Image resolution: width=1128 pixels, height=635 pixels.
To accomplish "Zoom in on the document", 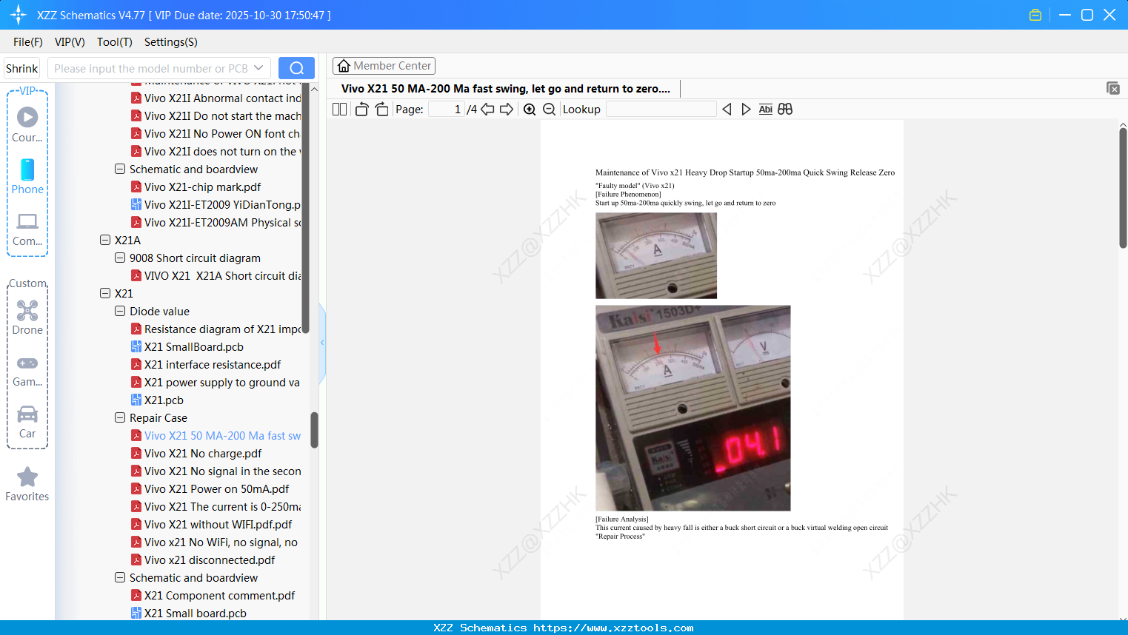I will coord(530,110).
